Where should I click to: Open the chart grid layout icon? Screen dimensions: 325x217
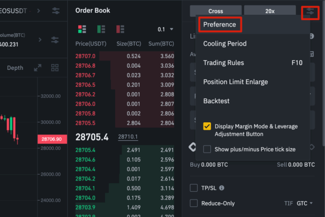tap(55, 68)
